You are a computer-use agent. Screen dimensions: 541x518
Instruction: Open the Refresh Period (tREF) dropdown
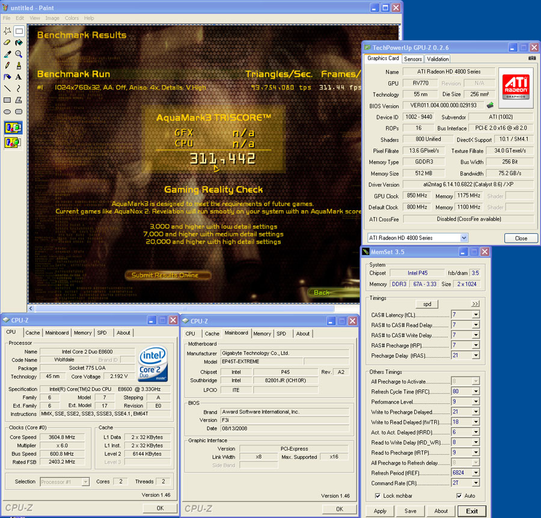[x=476, y=472]
